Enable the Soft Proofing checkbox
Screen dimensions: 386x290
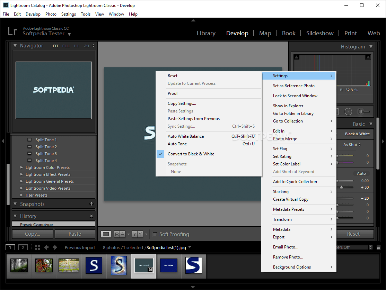pos(155,234)
